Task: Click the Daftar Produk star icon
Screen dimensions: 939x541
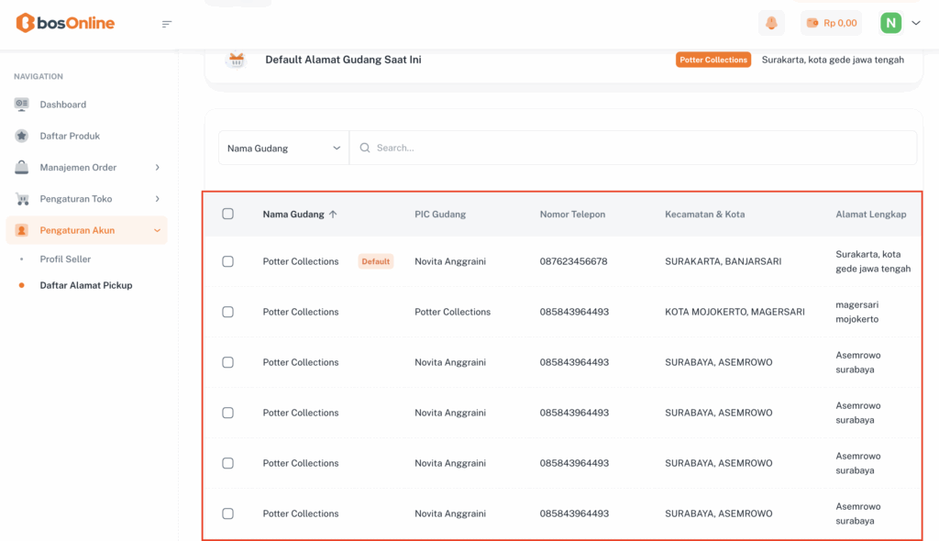Action: point(22,136)
